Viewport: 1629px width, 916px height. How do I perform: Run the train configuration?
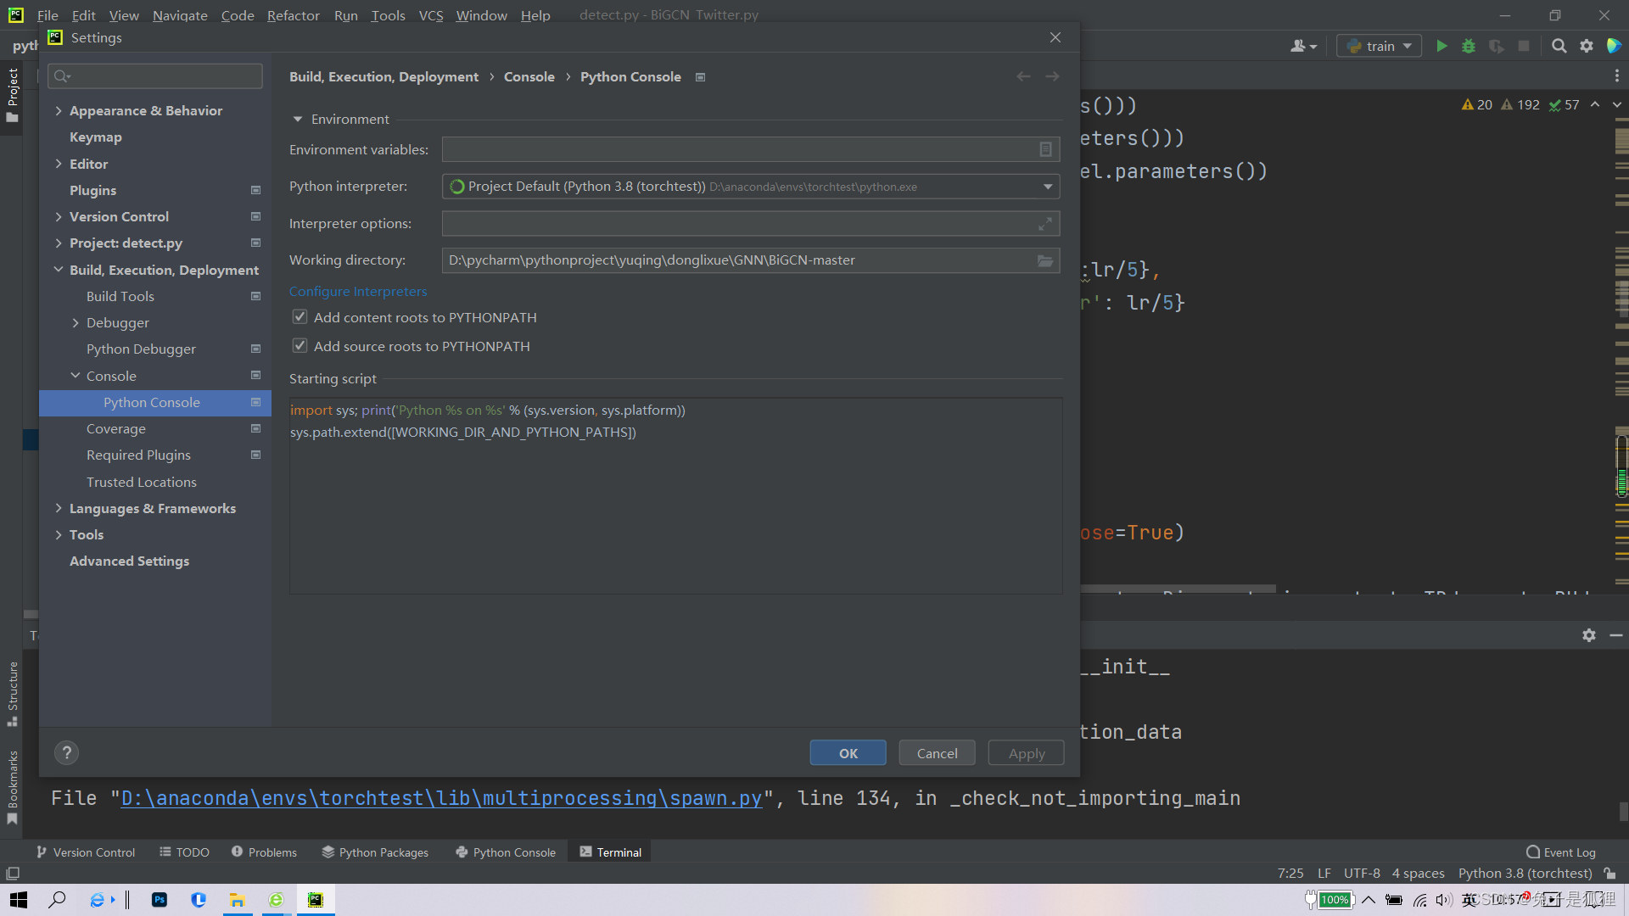pos(1441,46)
